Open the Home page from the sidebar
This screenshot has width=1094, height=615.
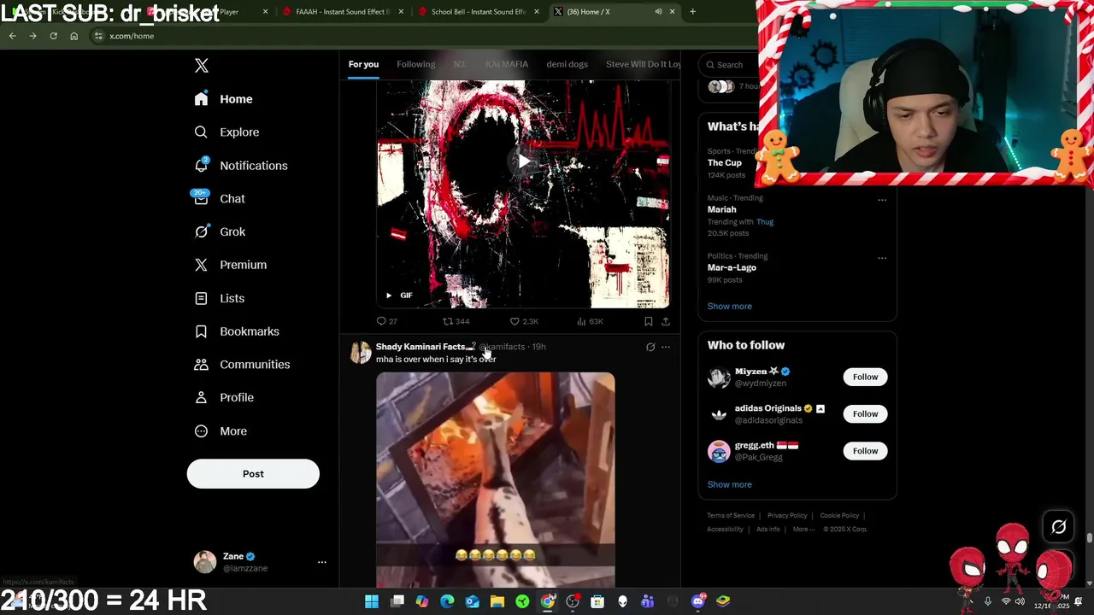224,99
